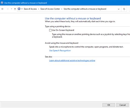Enable Use On-Screen Keyboard checkbox

50,30
